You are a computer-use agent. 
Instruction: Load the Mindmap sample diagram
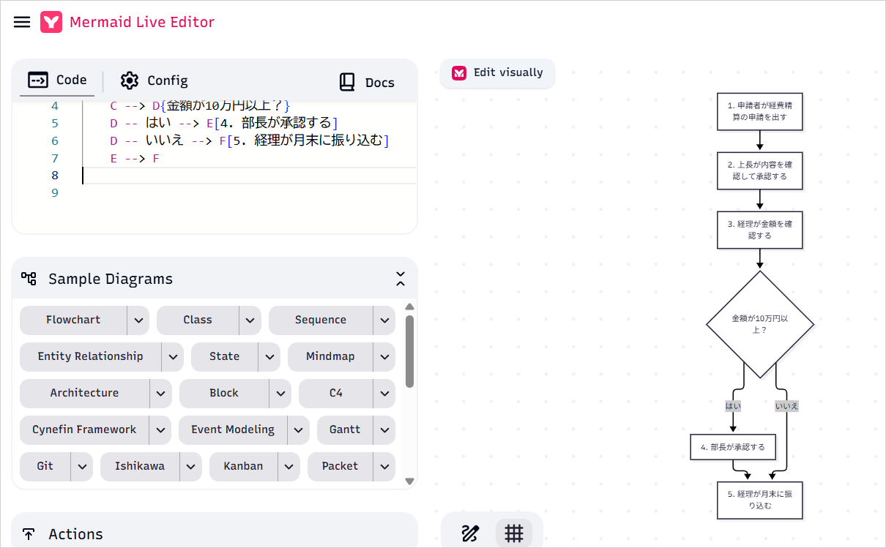click(x=330, y=356)
